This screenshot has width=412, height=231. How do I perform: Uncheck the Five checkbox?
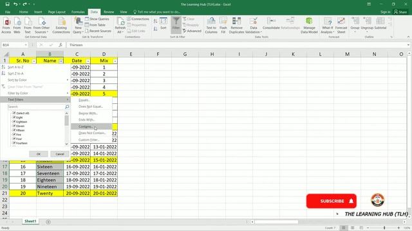[x=14, y=134]
